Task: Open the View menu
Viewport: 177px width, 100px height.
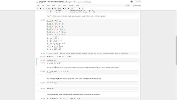Action: 48,6
